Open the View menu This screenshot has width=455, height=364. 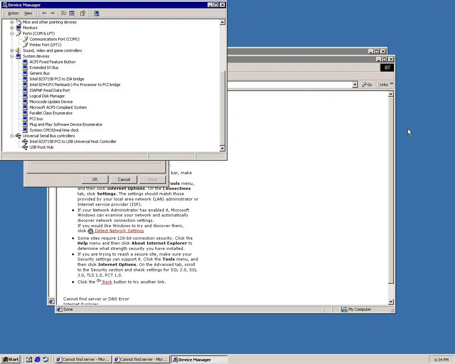(x=28, y=13)
